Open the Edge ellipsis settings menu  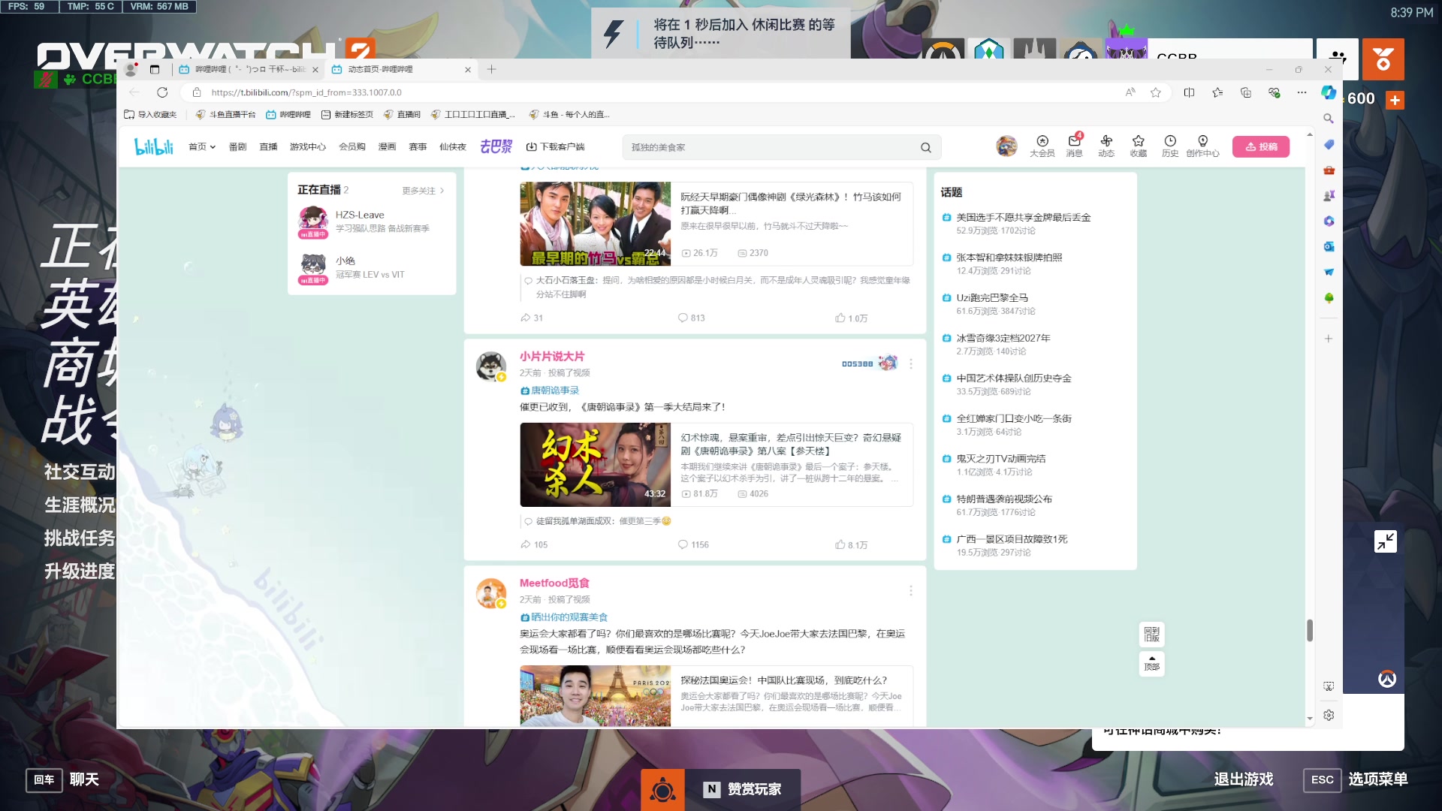(x=1301, y=92)
